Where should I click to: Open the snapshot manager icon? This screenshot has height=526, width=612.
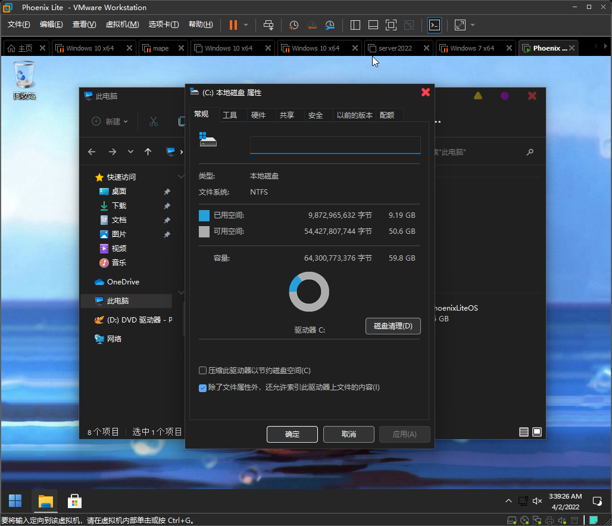click(x=330, y=25)
